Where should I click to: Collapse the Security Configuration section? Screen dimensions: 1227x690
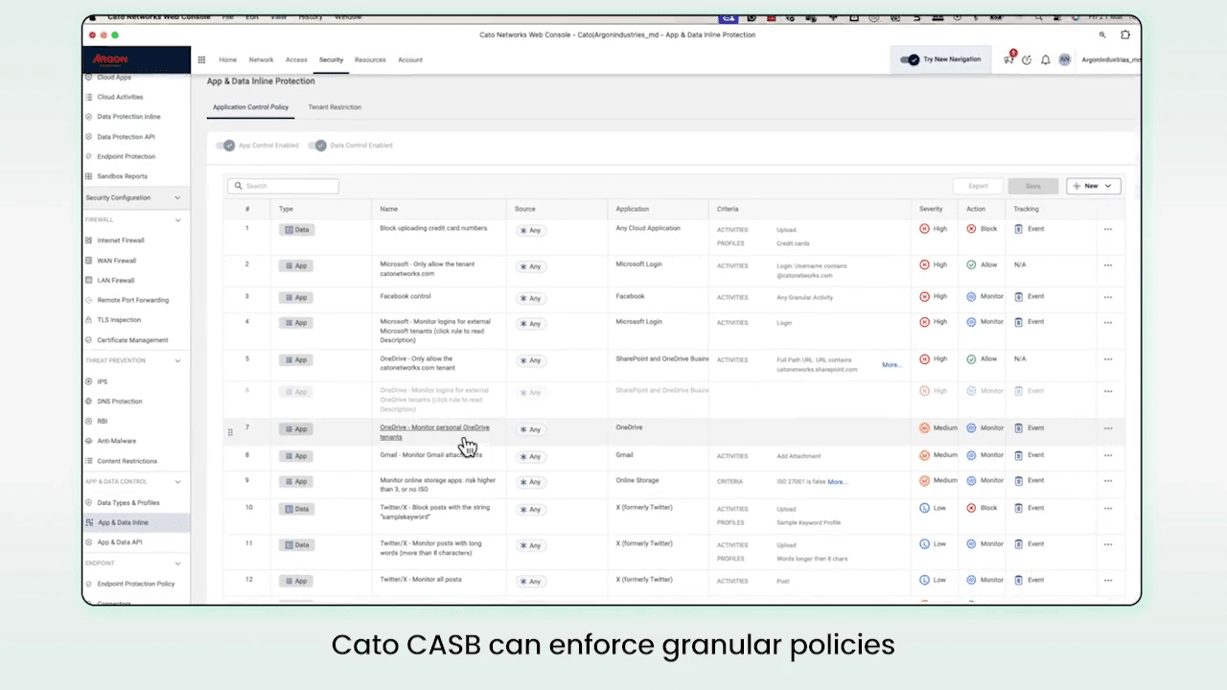pyautogui.click(x=177, y=197)
